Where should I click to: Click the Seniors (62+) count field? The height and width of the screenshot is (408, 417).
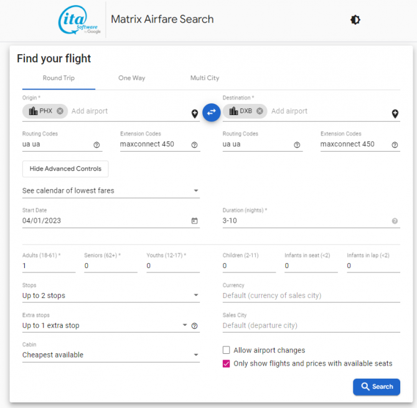tap(111, 266)
